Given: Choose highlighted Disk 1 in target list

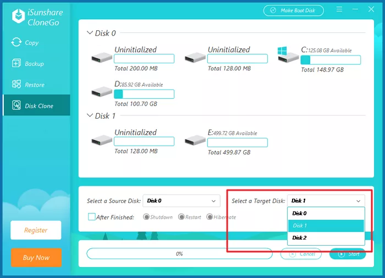Looking at the screenshot, I should 326,225.
